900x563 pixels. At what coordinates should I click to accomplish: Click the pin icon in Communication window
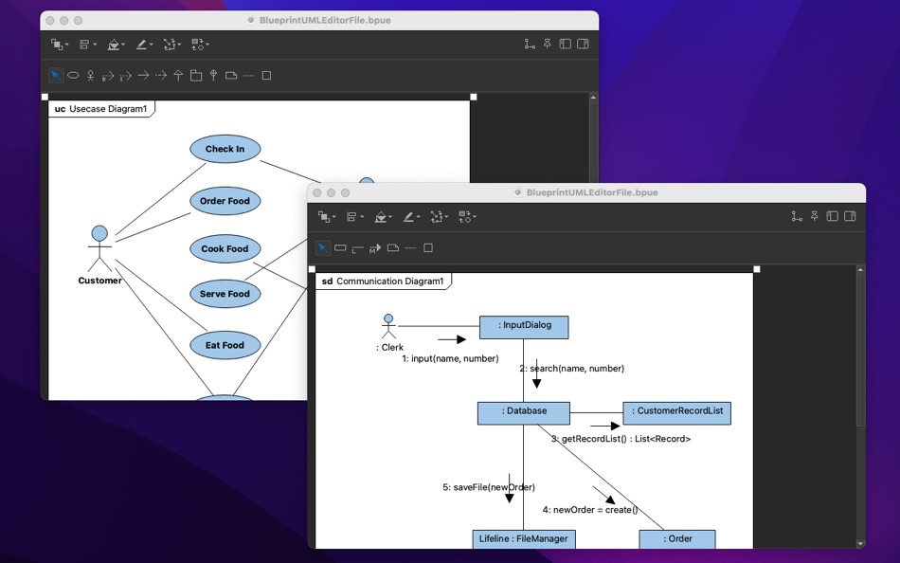[814, 216]
